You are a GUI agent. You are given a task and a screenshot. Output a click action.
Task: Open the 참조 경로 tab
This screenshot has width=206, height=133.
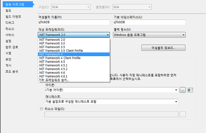click(x=12, y=47)
